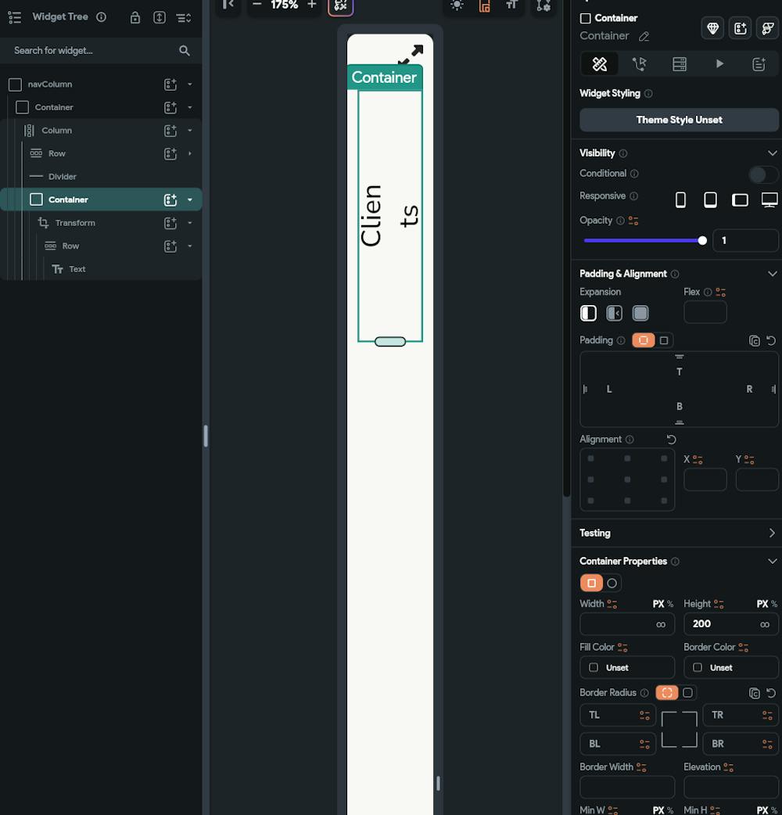Toggle tablet landscape responsive visibility
Viewport: 782px width, 815px height.
coord(740,199)
